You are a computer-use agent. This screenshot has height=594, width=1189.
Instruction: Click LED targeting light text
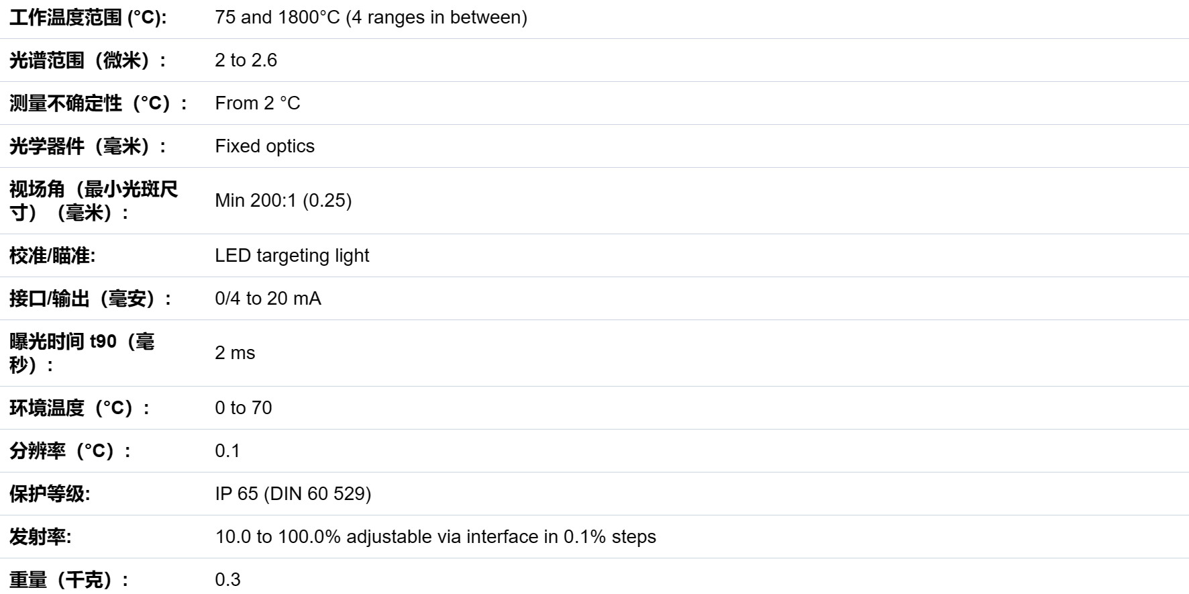click(292, 256)
